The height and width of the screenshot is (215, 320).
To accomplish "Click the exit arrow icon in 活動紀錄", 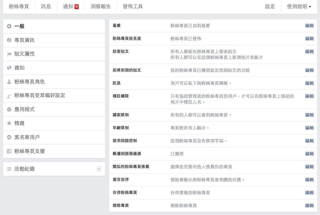I will pyautogui.click(x=99, y=169).
